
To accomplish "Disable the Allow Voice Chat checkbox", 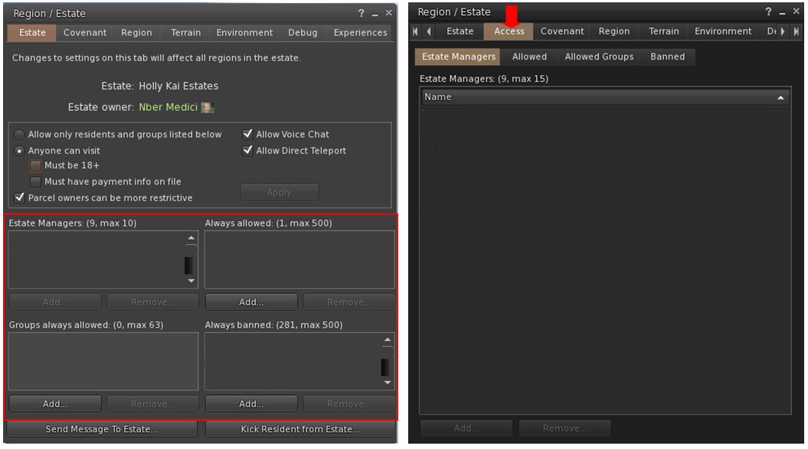I will click(x=247, y=135).
